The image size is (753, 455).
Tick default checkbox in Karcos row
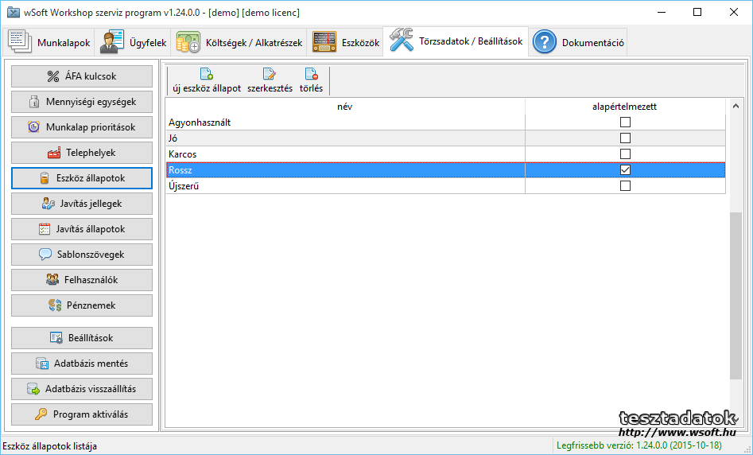[x=625, y=154]
